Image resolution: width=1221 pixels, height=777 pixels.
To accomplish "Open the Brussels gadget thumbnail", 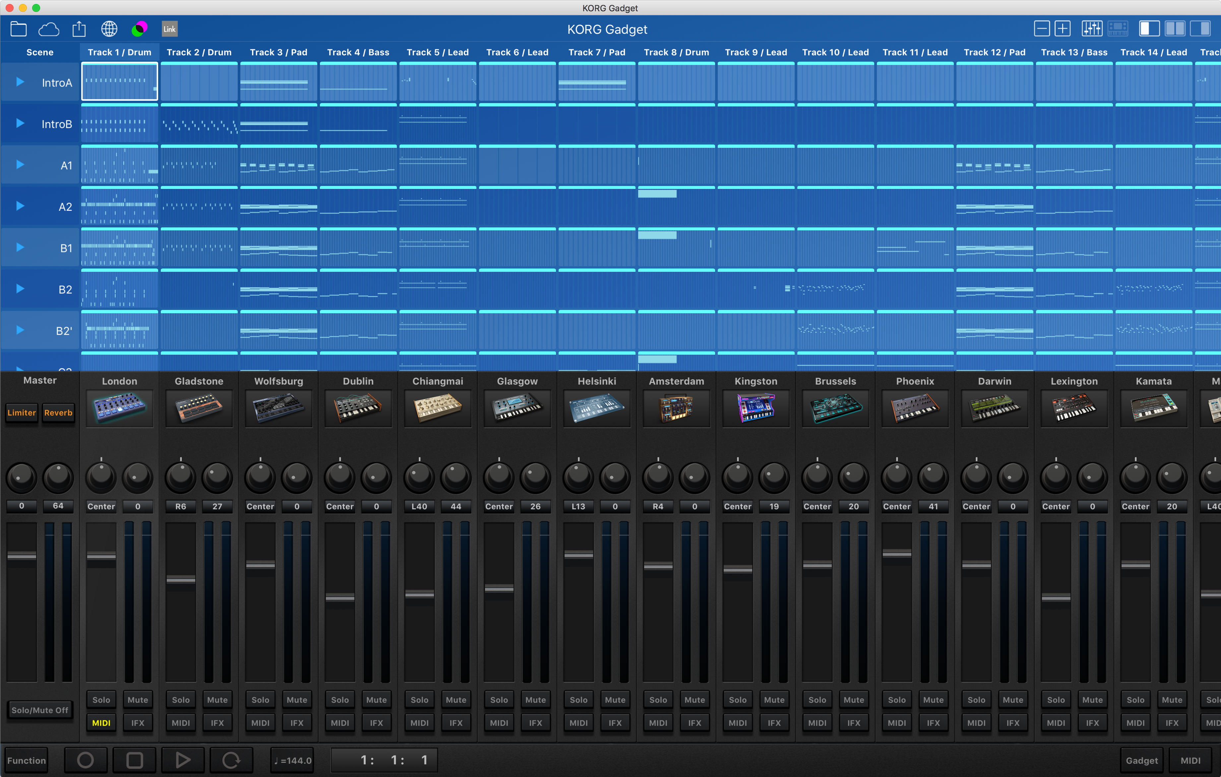I will (836, 408).
